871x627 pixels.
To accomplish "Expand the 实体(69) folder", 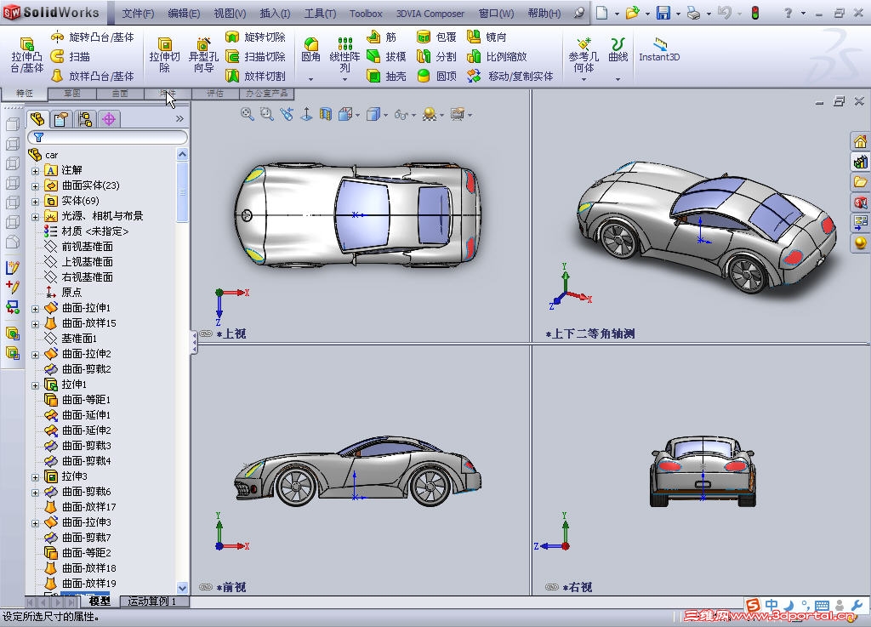I will point(35,202).
